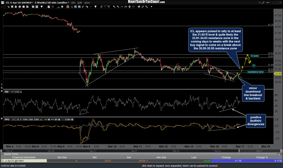Toggle the PPO OsMA checkbox
The image size is (283, 168).
(73, 120)
